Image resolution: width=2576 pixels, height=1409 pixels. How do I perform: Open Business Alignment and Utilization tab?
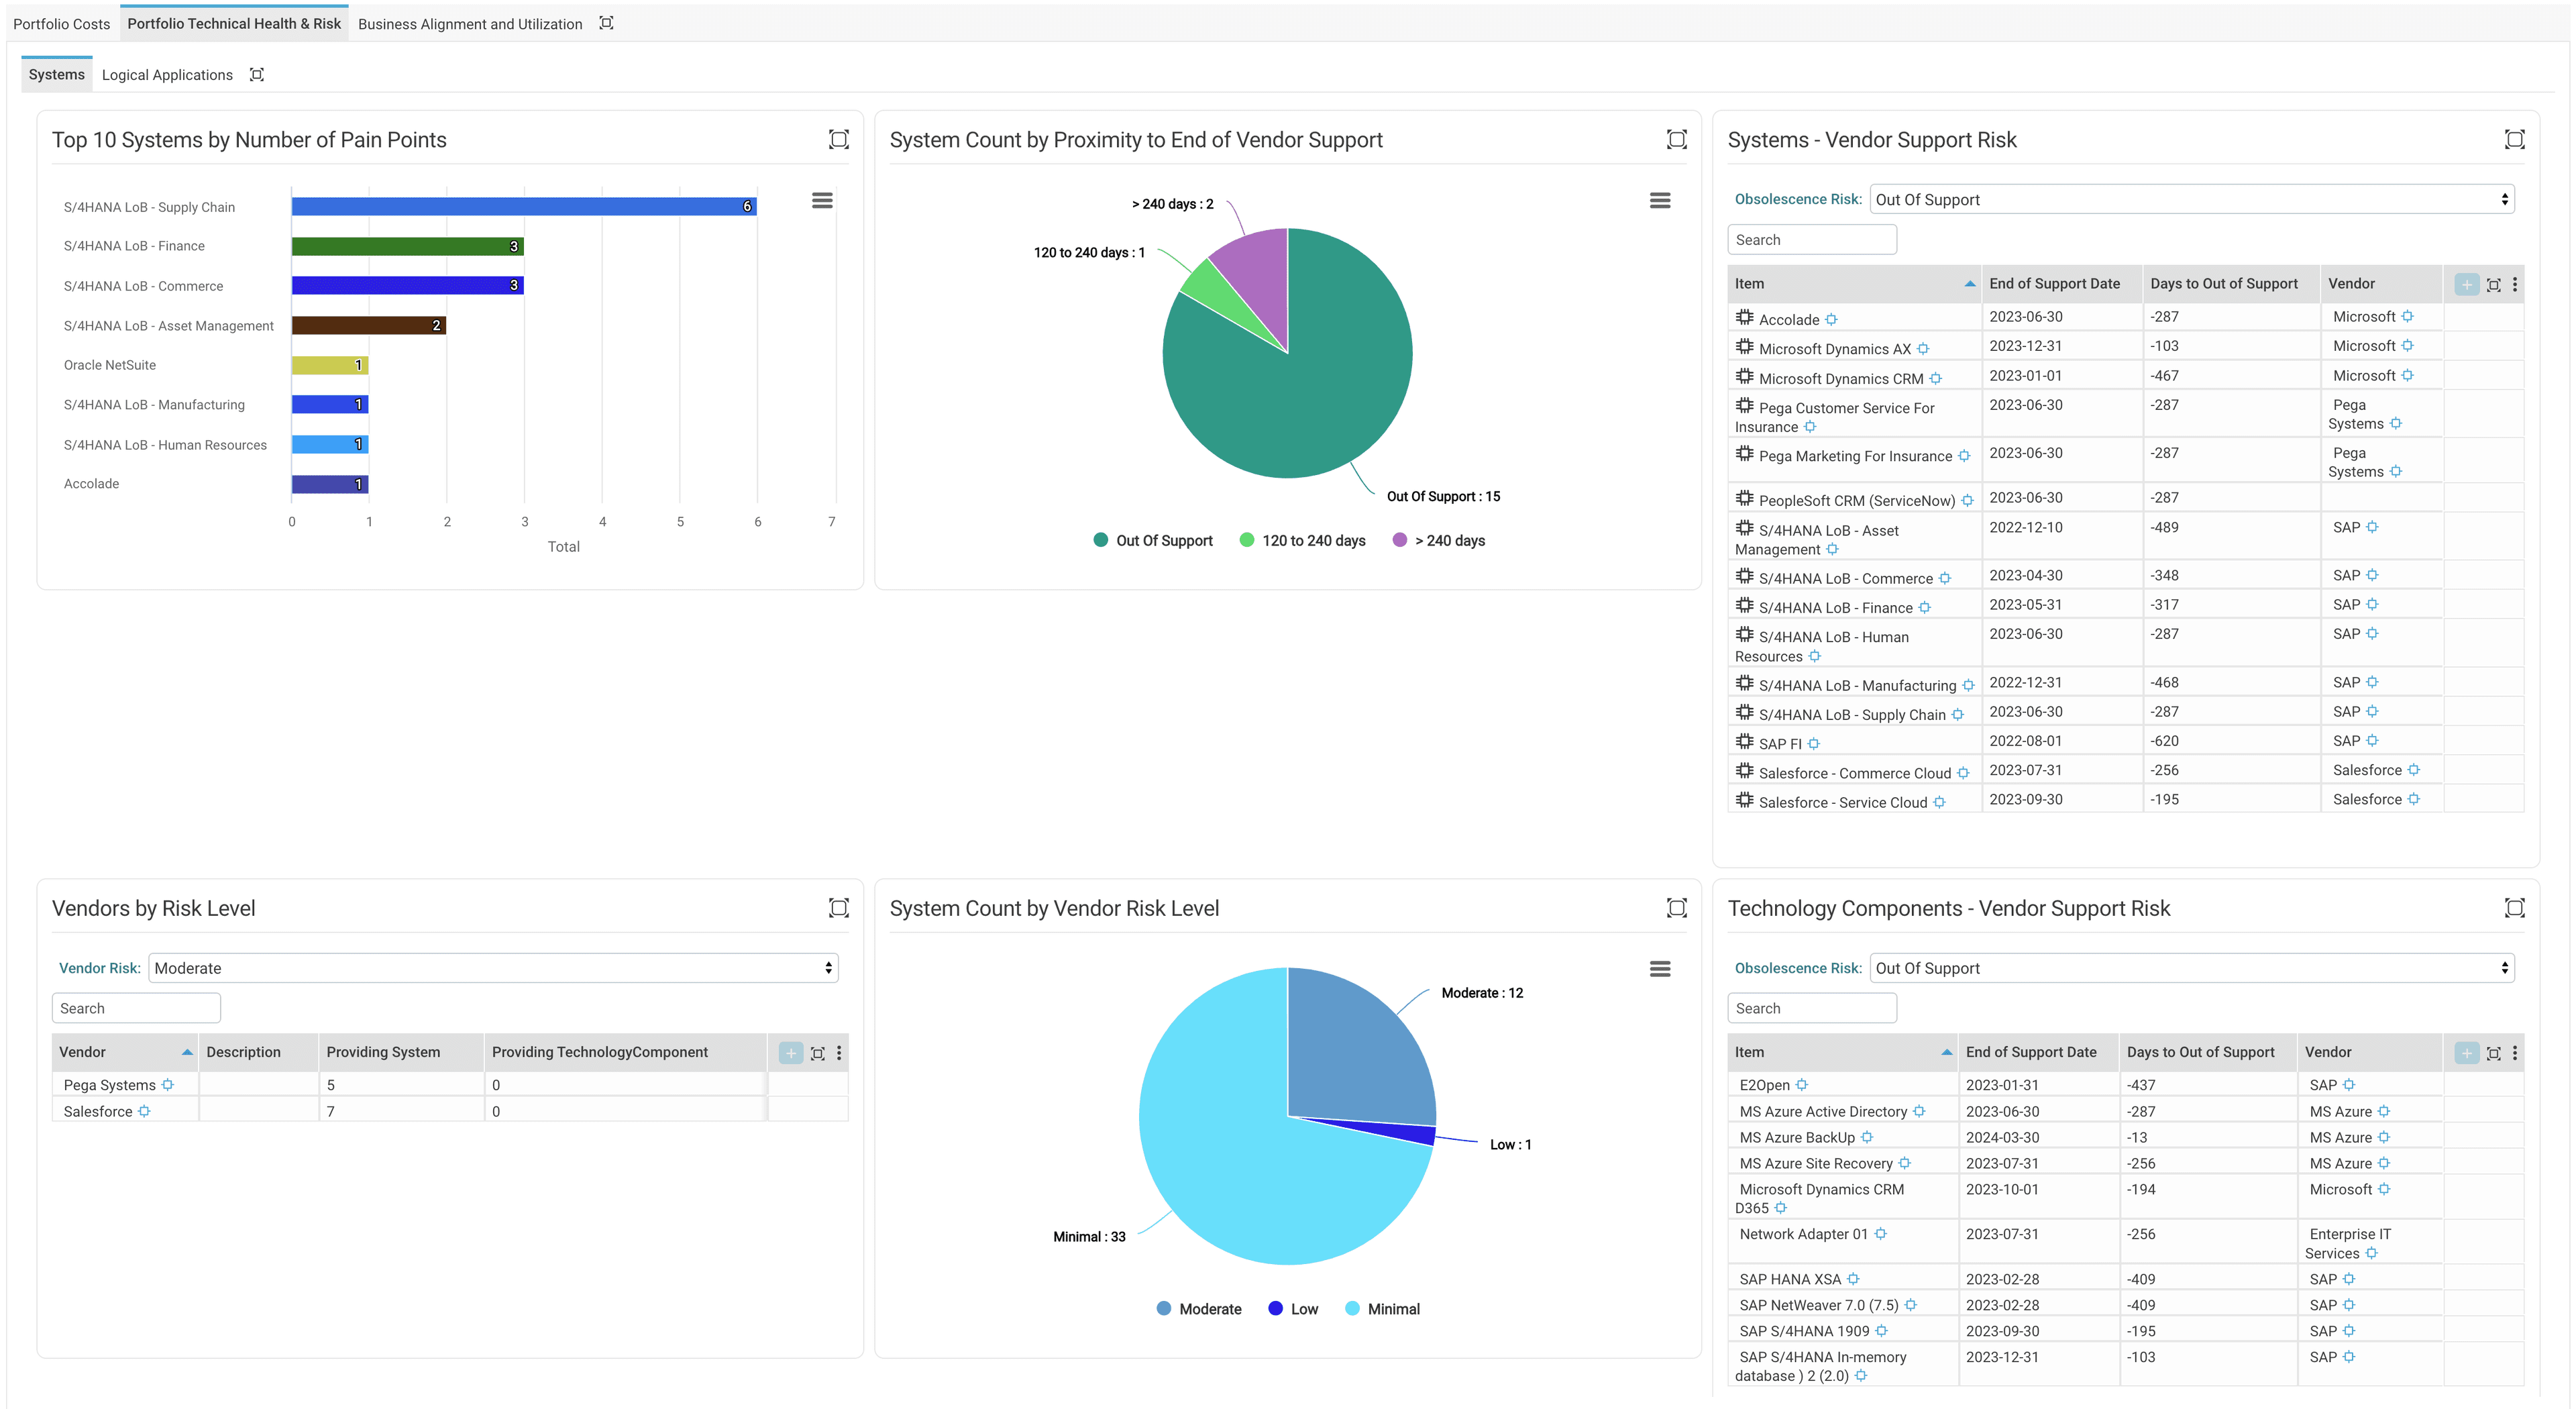470,24
